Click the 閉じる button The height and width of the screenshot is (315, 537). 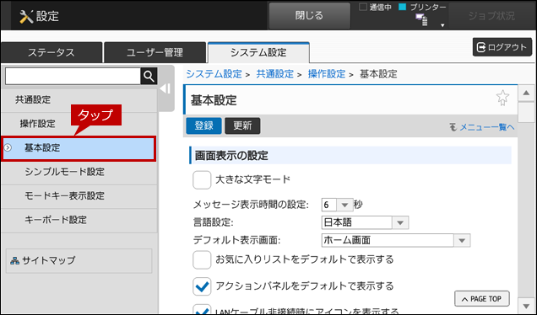[309, 16]
